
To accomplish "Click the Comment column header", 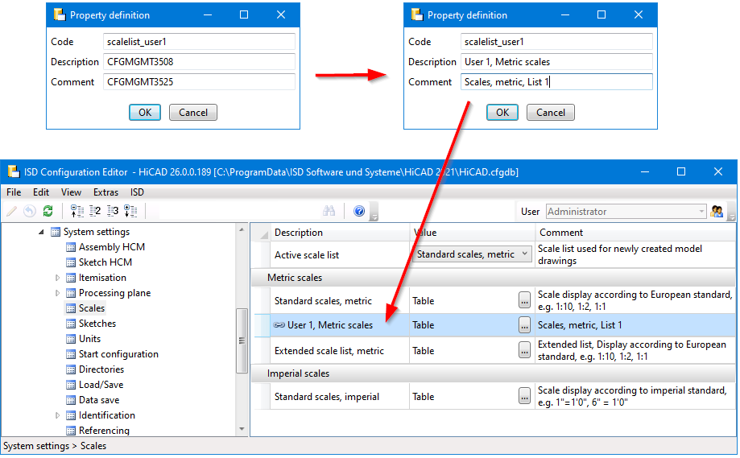I will point(635,233).
